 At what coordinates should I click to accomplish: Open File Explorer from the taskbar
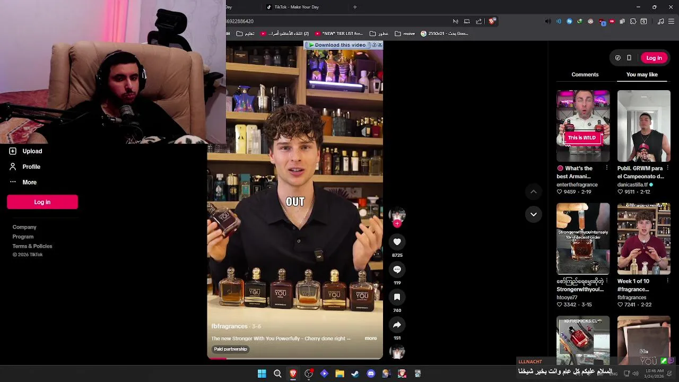339,374
